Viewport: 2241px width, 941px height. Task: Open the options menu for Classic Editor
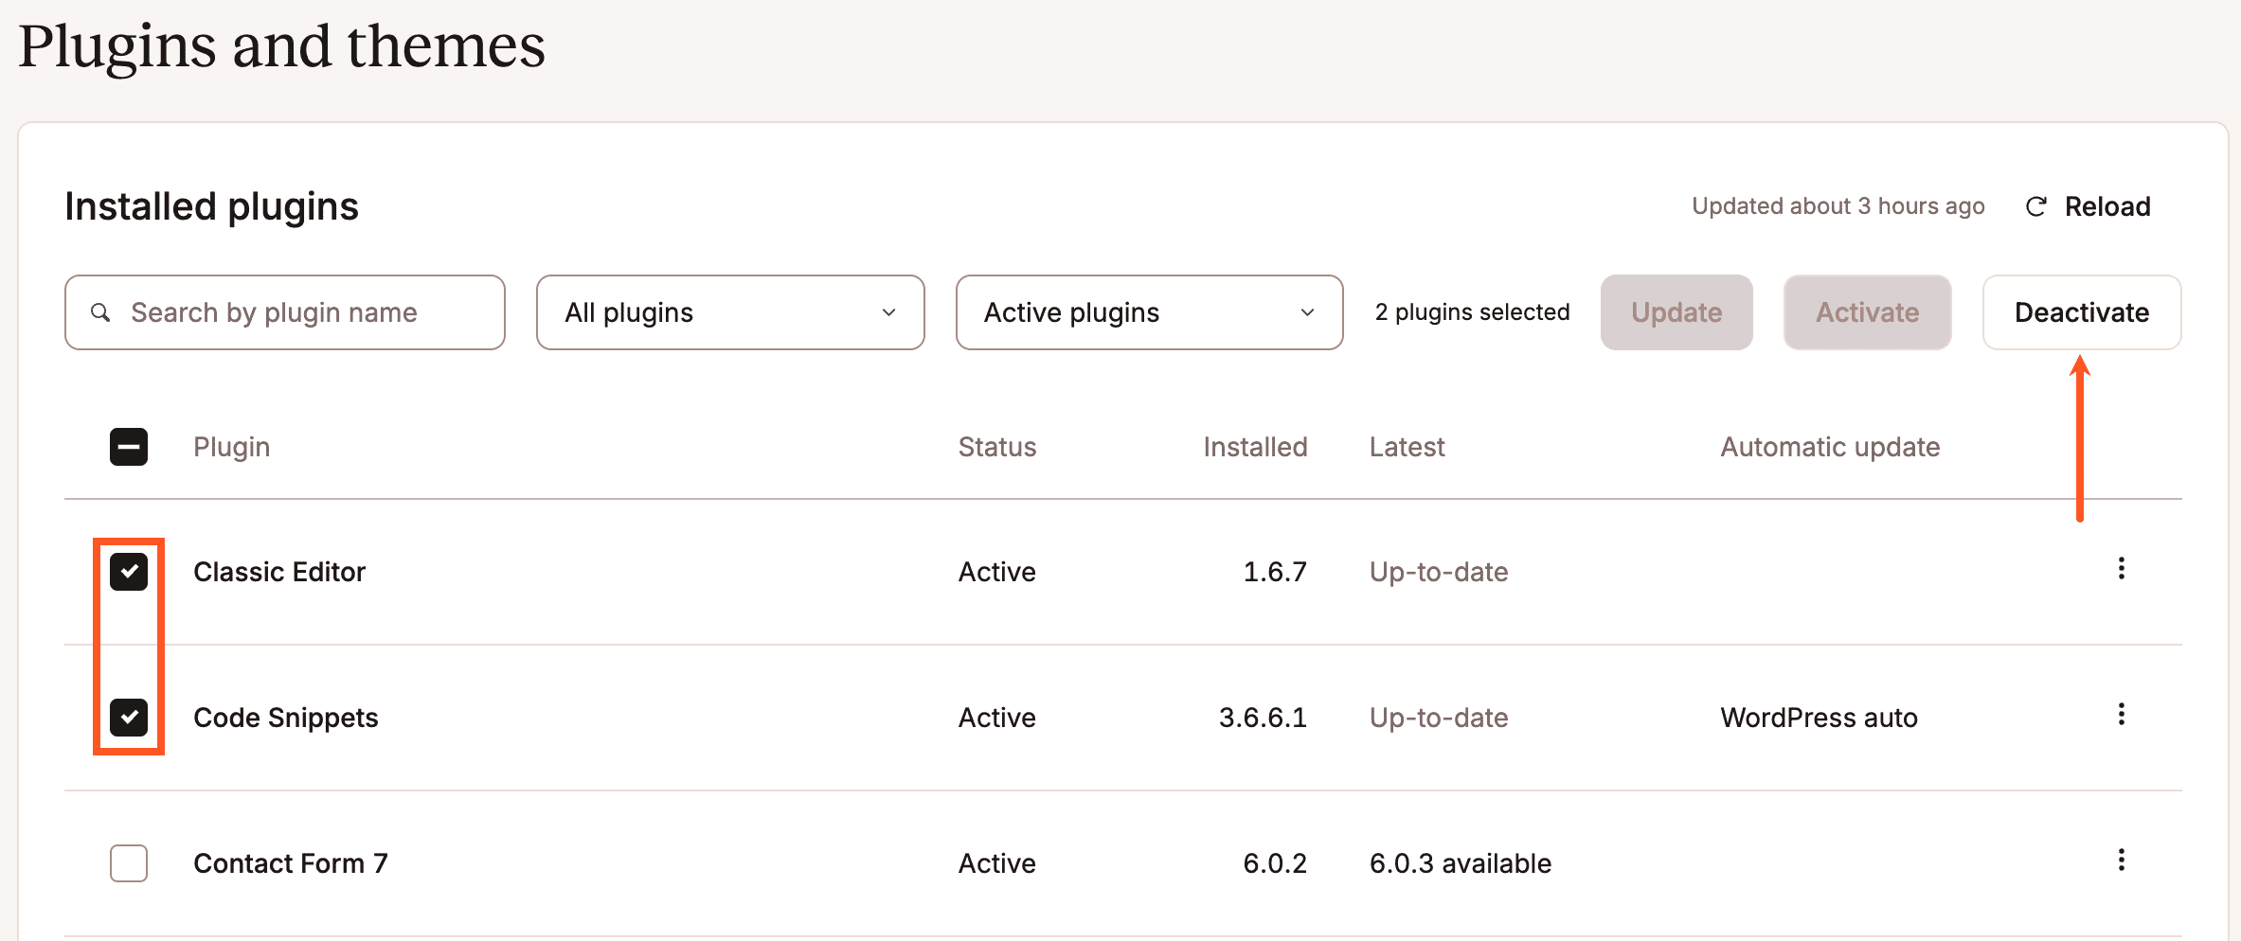coord(2122,570)
